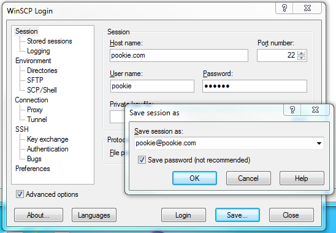Increase port number with up arrow
Viewport: 336px width, 233px height.
point(302,53)
